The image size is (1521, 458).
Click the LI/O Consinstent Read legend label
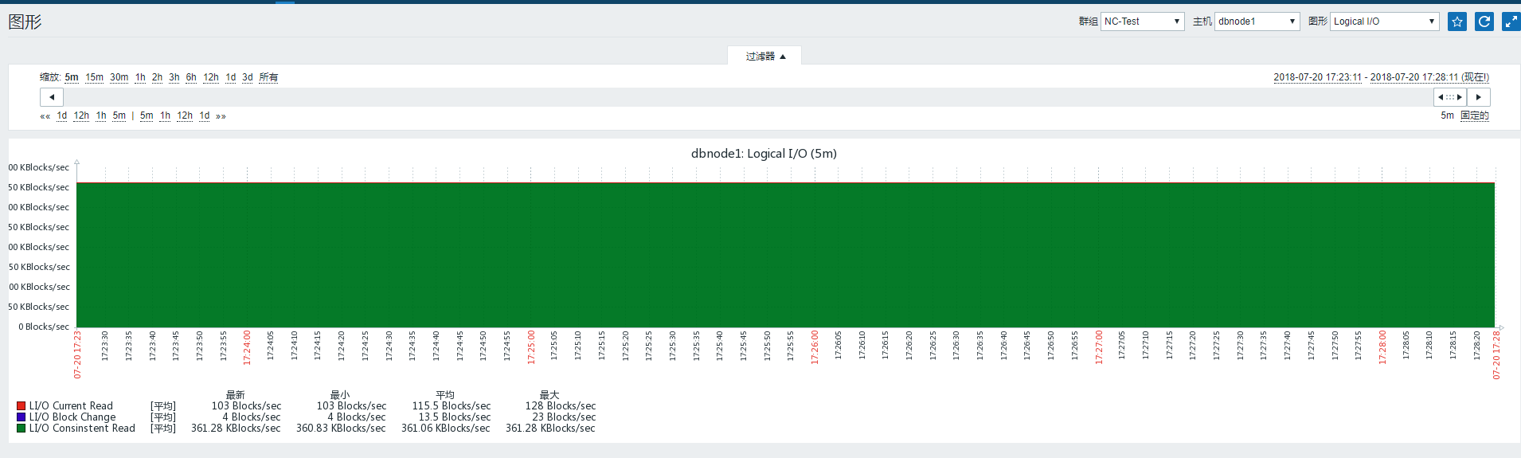[x=82, y=429]
